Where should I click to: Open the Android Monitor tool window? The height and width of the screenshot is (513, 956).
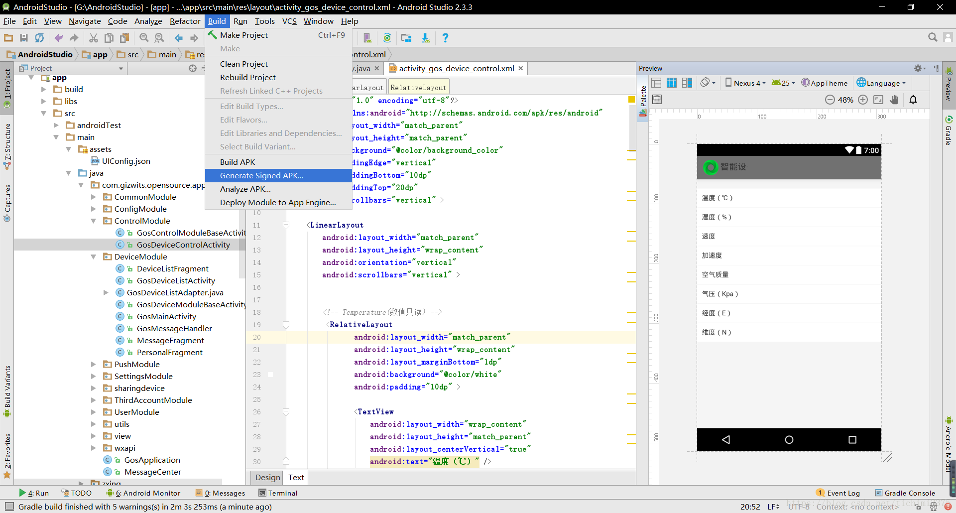(143, 493)
